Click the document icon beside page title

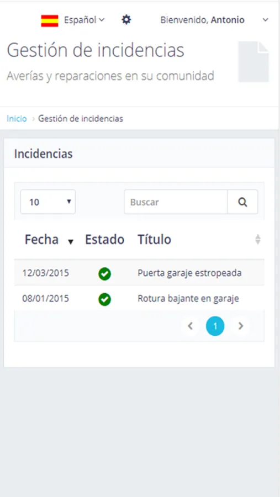click(253, 62)
